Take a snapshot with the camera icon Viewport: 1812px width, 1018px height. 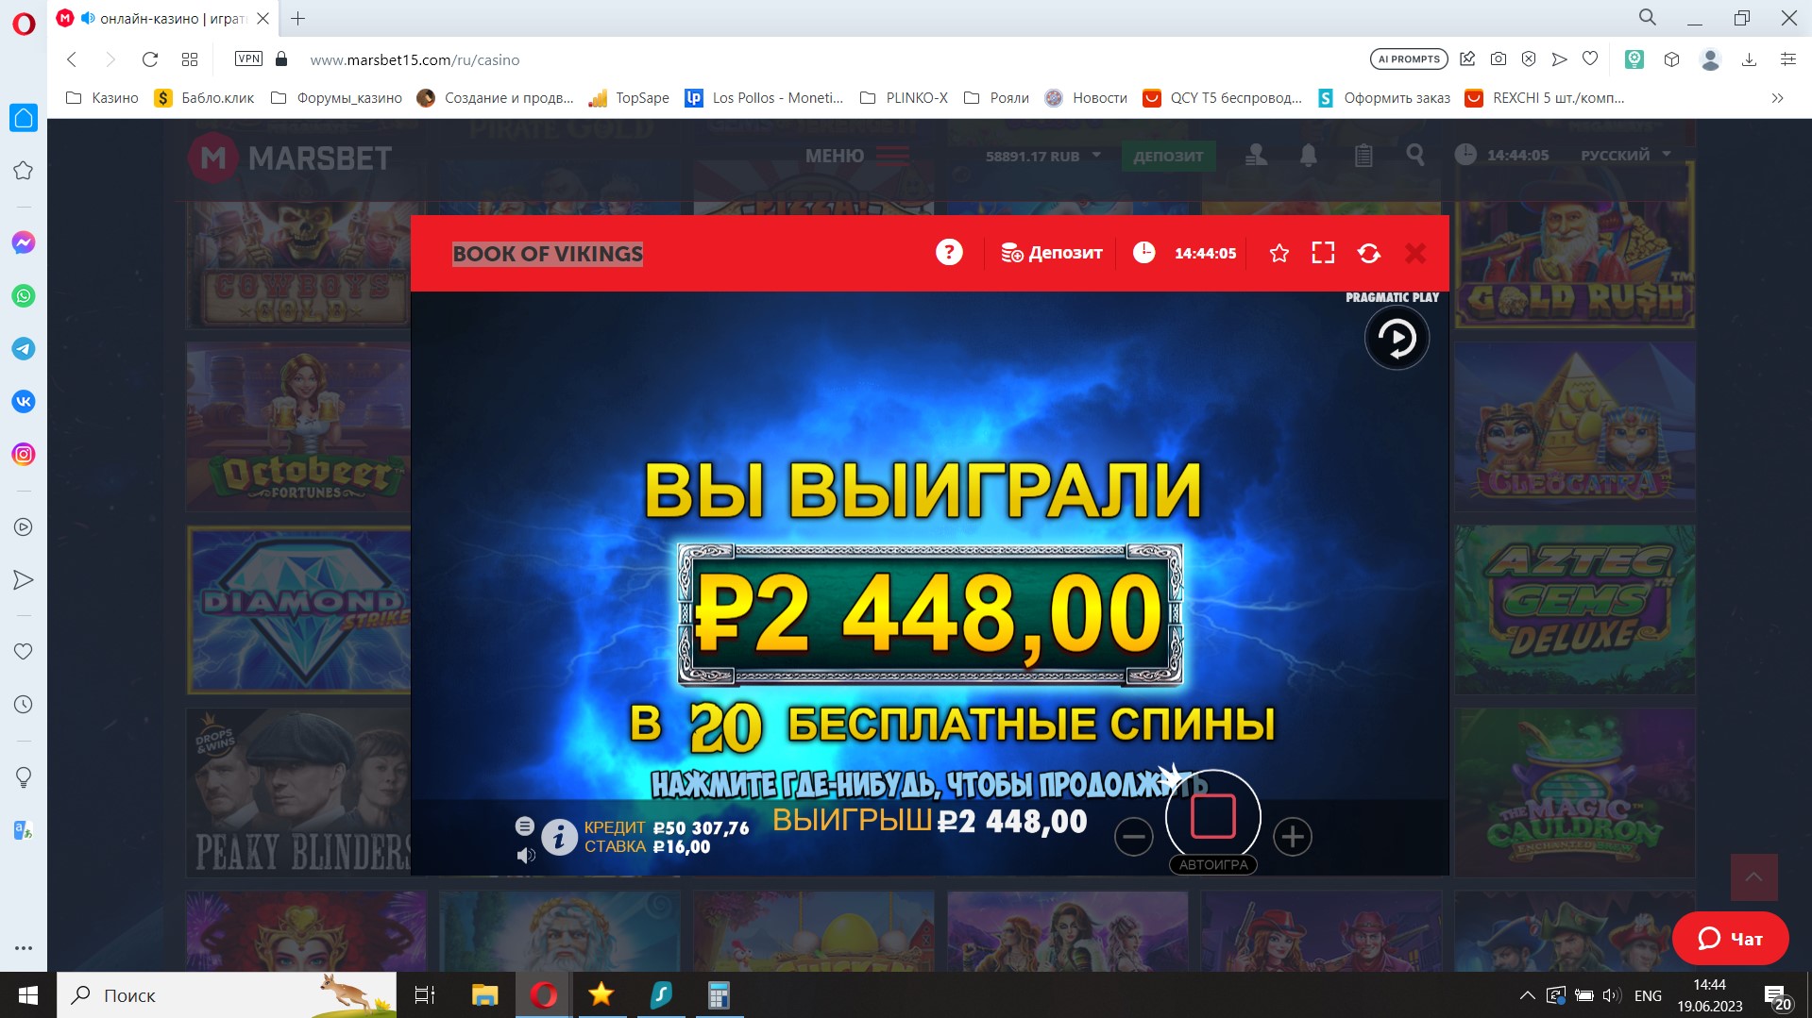coord(1499,59)
